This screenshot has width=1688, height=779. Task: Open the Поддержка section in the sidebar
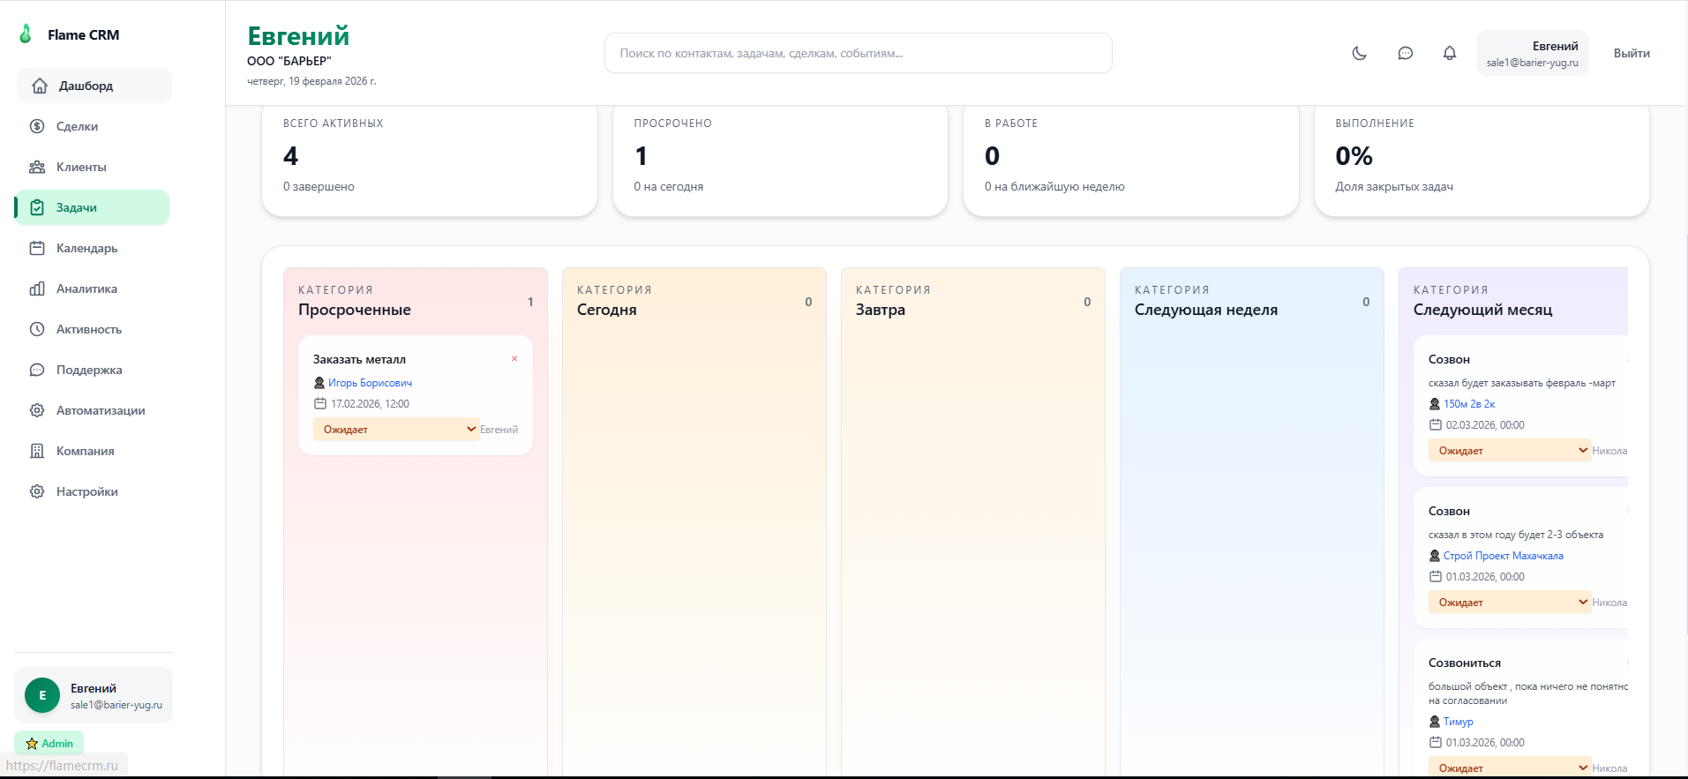pyautogui.click(x=88, y=370)
